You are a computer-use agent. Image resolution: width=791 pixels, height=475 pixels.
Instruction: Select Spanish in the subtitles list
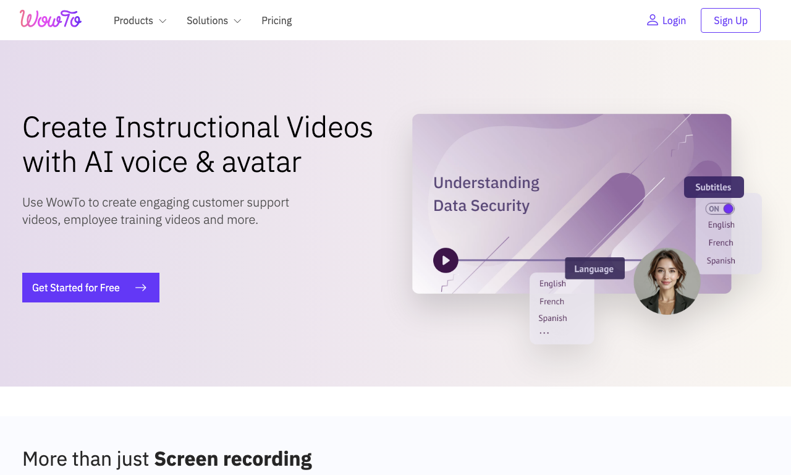721,260
